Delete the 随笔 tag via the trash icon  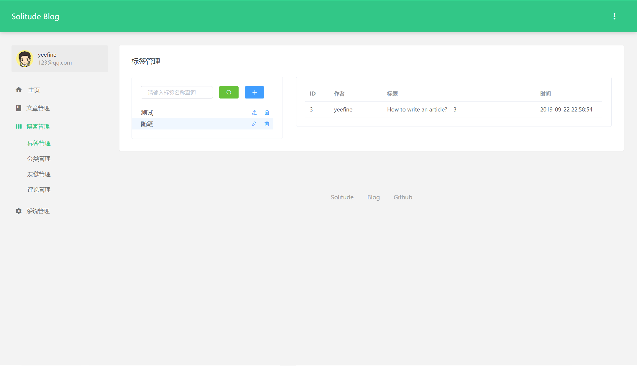267,124
